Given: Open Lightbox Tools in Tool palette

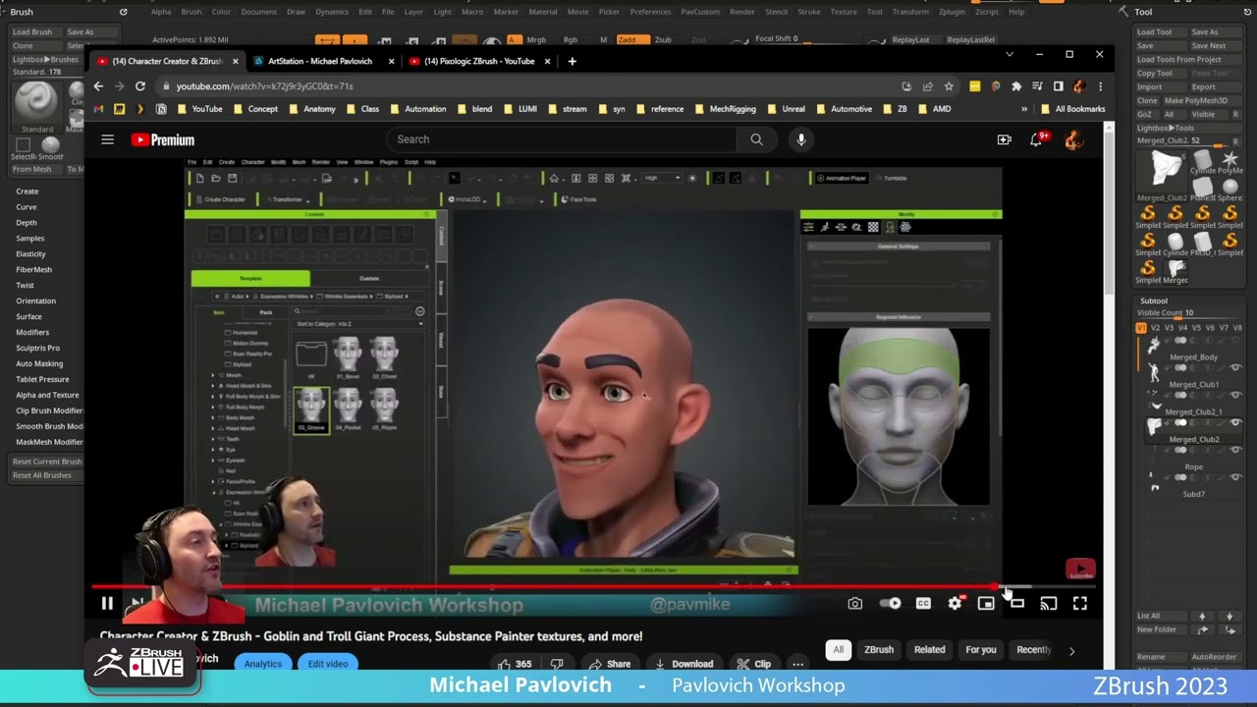Looking at the screenshot, I should click(1166, 128).
